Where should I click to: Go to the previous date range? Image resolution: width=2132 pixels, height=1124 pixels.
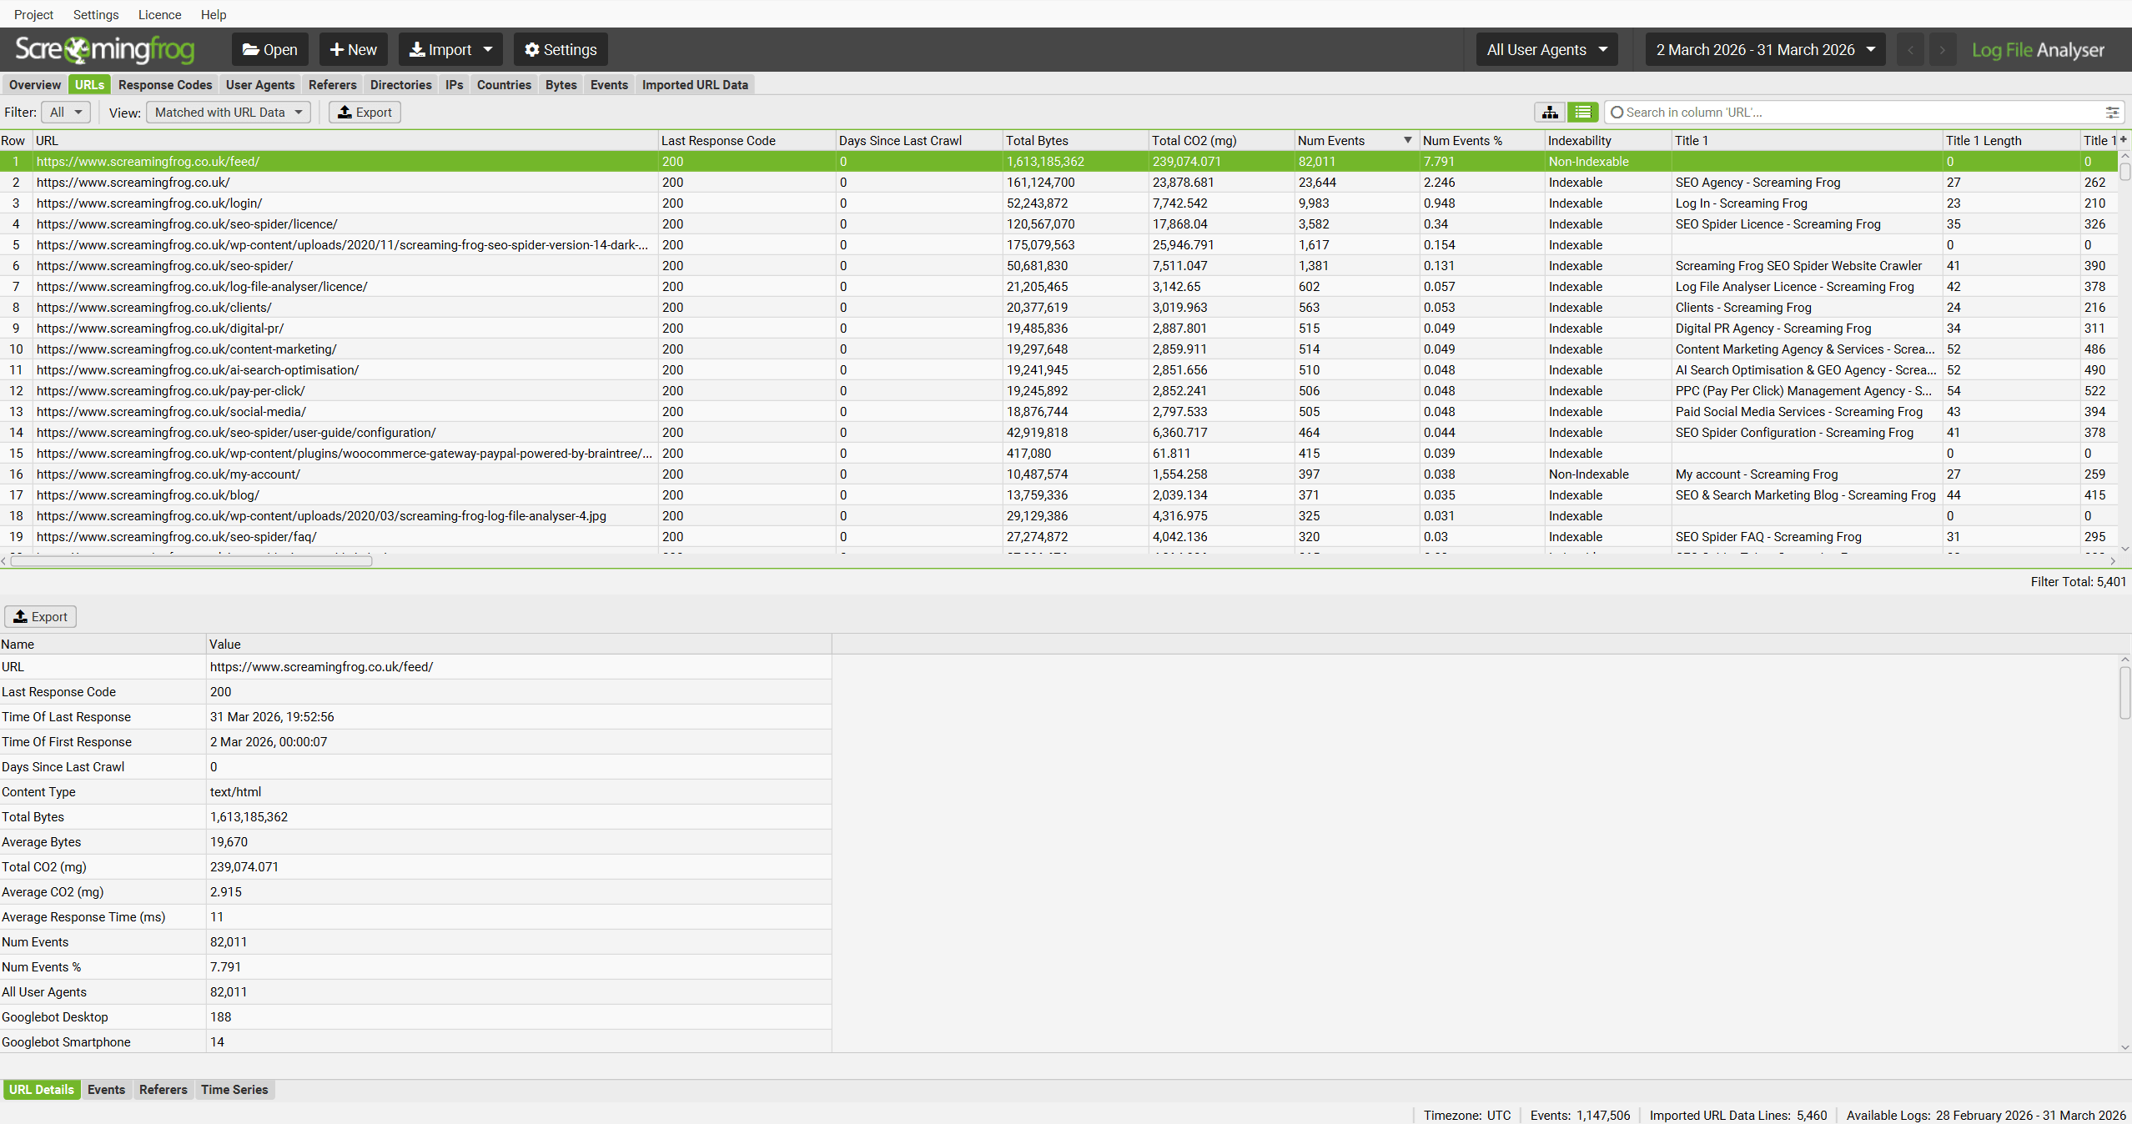pyautogui.click(x=1910, y=50)
